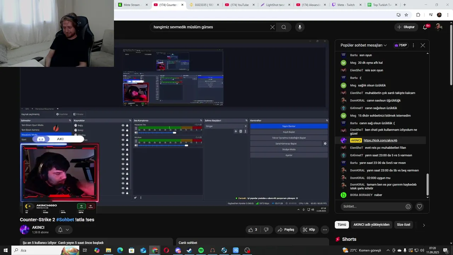The image size is (453, 255).
Task: Click the live stream video player
Action: coord(174,126)
